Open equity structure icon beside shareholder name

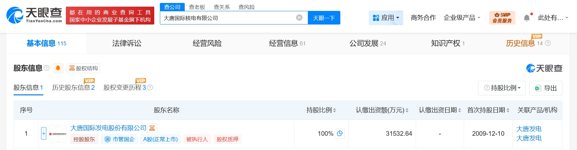tap(152, 128)
